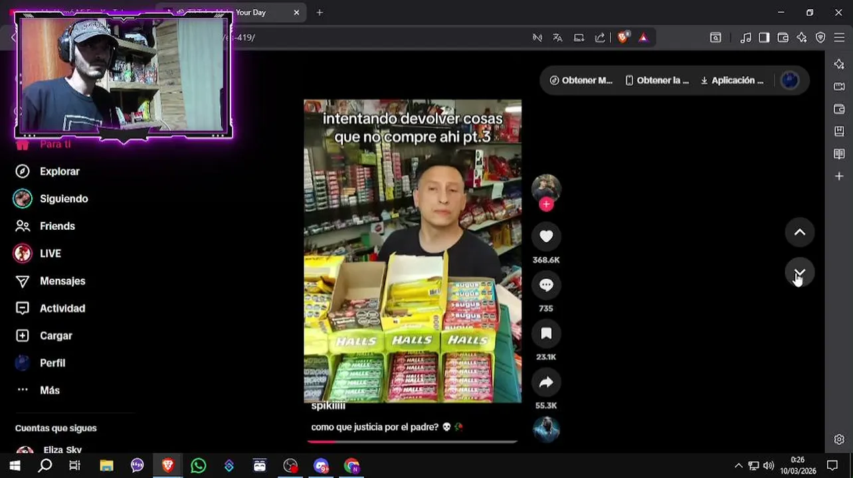Open the reading list book icon in sidebar
853x478 pixels.
tap(839, 154)
